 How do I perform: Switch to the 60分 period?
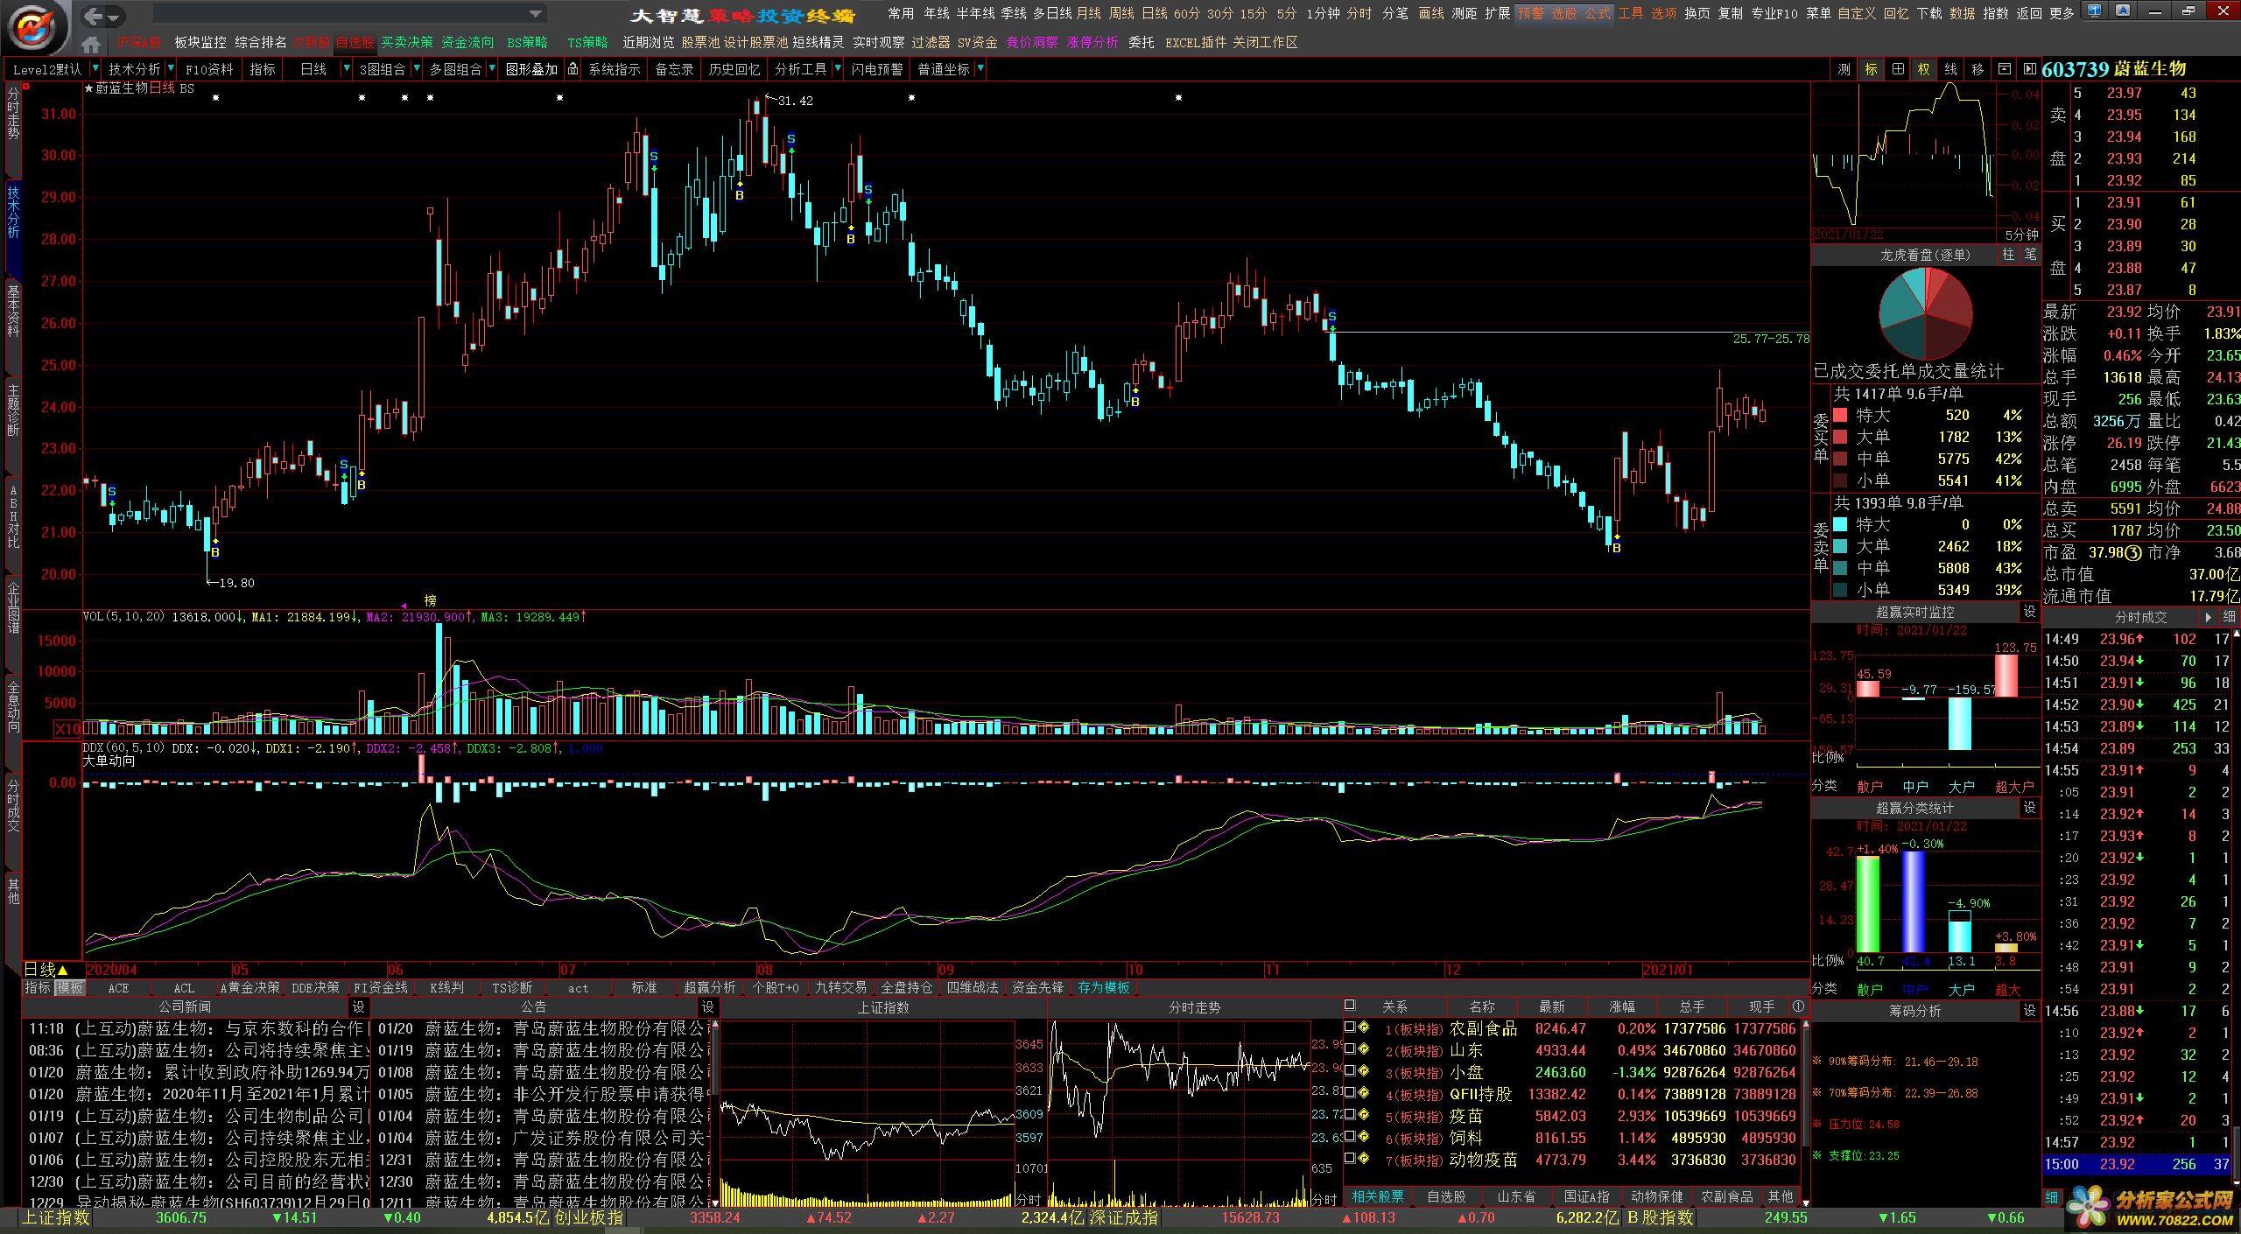[1187, 13]
